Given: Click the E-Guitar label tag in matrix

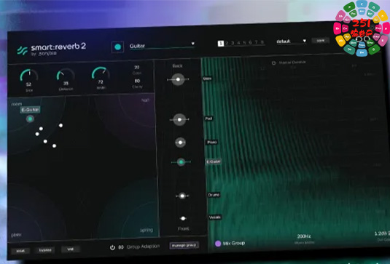Looking at the screenshot, I should click(x=30, y=110).
